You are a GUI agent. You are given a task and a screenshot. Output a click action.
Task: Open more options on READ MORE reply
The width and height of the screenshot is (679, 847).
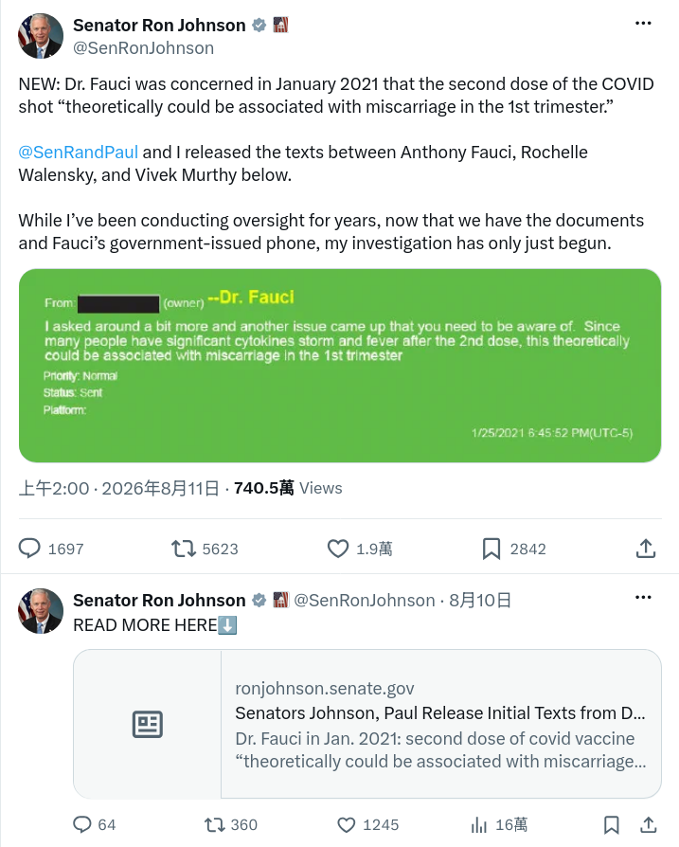coord(643,598)
